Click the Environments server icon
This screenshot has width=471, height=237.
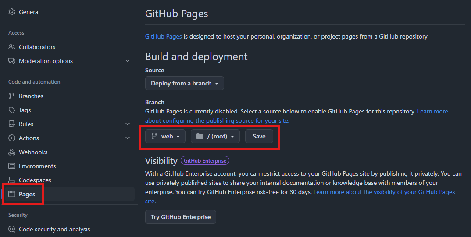(x=12, y=166)
